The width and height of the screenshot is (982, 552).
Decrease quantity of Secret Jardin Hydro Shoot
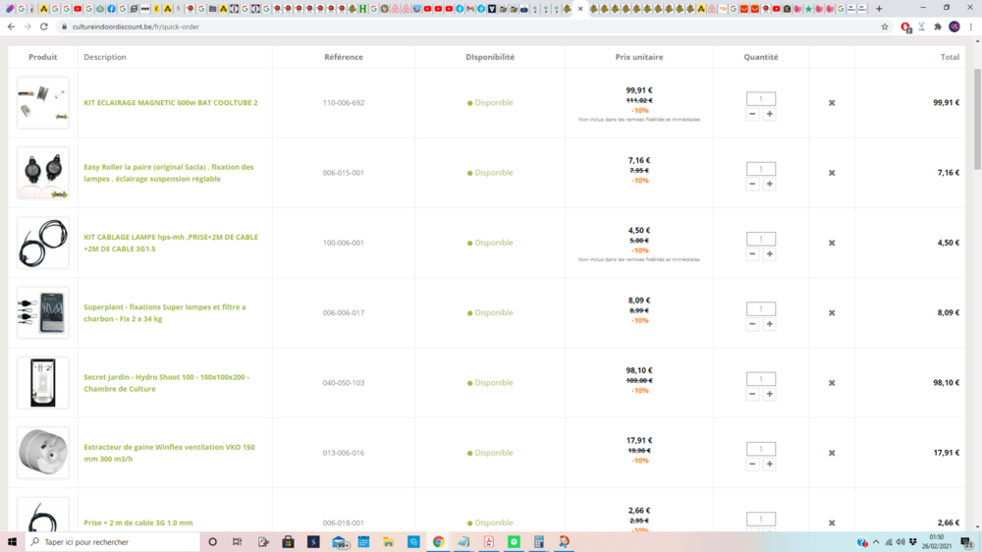click(x=752, y=394)
